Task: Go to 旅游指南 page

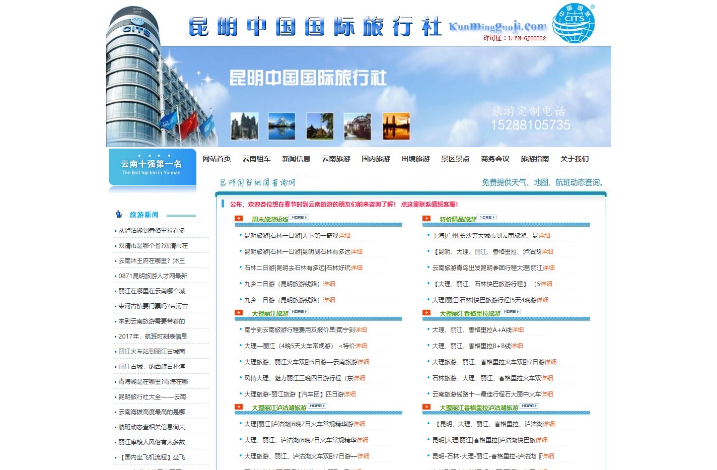Action: pos(535,159)
